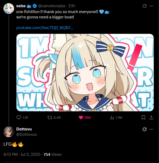Click the Grok icon on Dottovu's reply
Image resolution: width=159 pixels, height=163 pixels.
[x=144, y=129]
